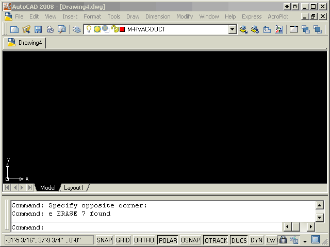
Task: Click the cascade windows toolbar icon
Action: point(306,29)
